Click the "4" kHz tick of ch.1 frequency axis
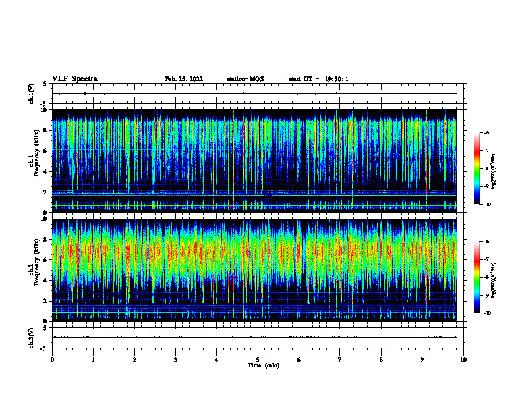522x403 pixels. [46, 172]
